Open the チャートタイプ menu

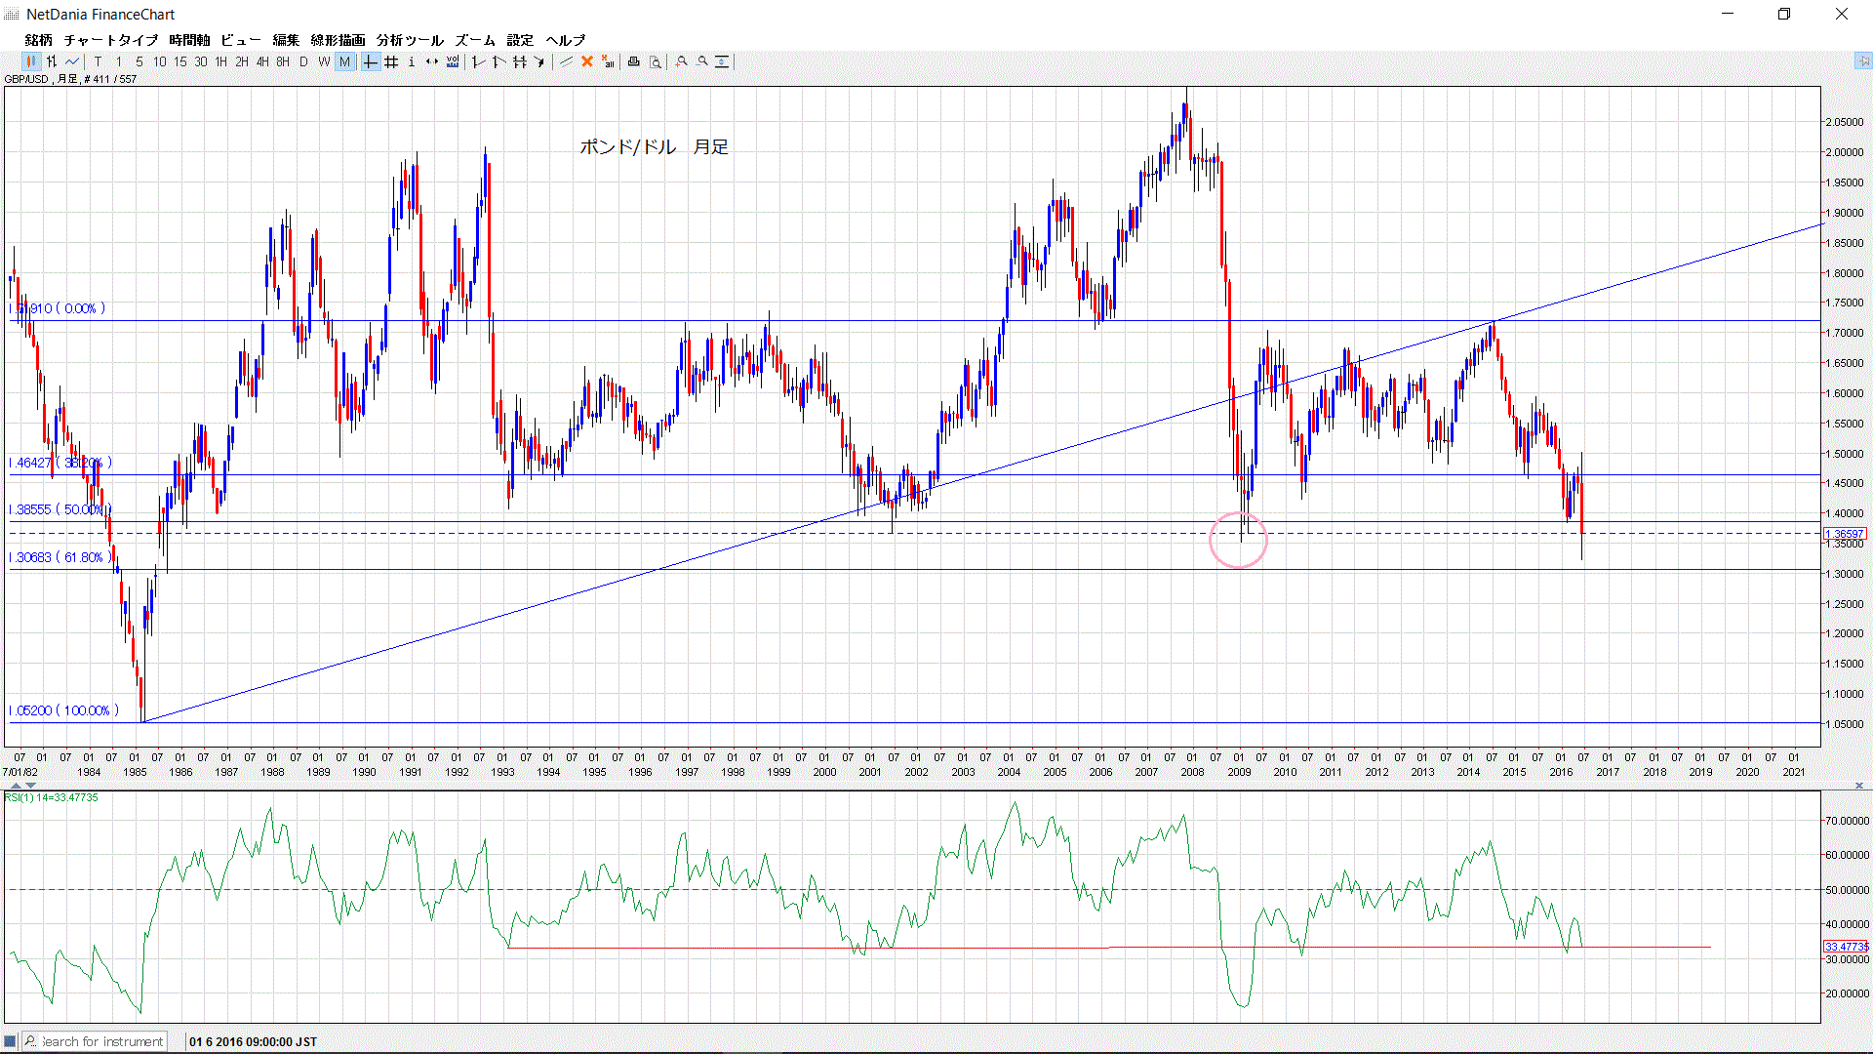111,40
